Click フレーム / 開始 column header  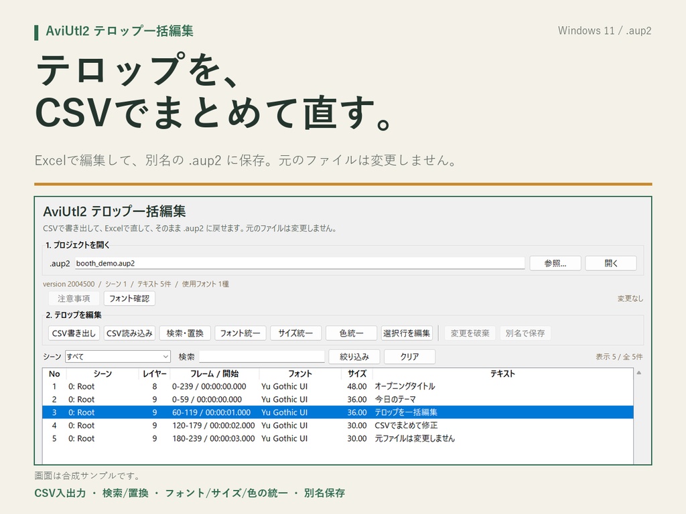point(214,373)
